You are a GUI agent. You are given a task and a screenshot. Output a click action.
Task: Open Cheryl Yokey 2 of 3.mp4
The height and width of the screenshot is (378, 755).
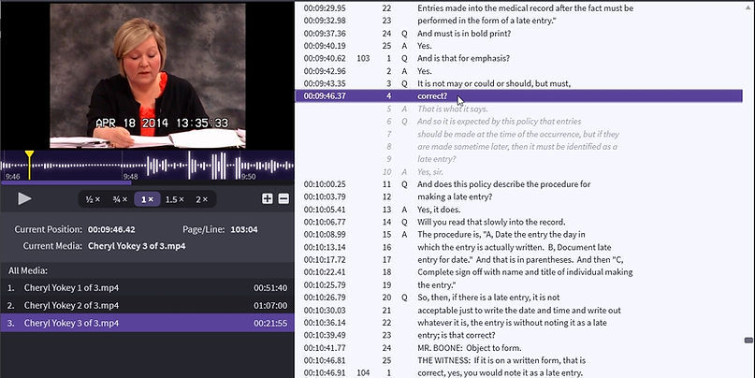click(x=71, y=305)
